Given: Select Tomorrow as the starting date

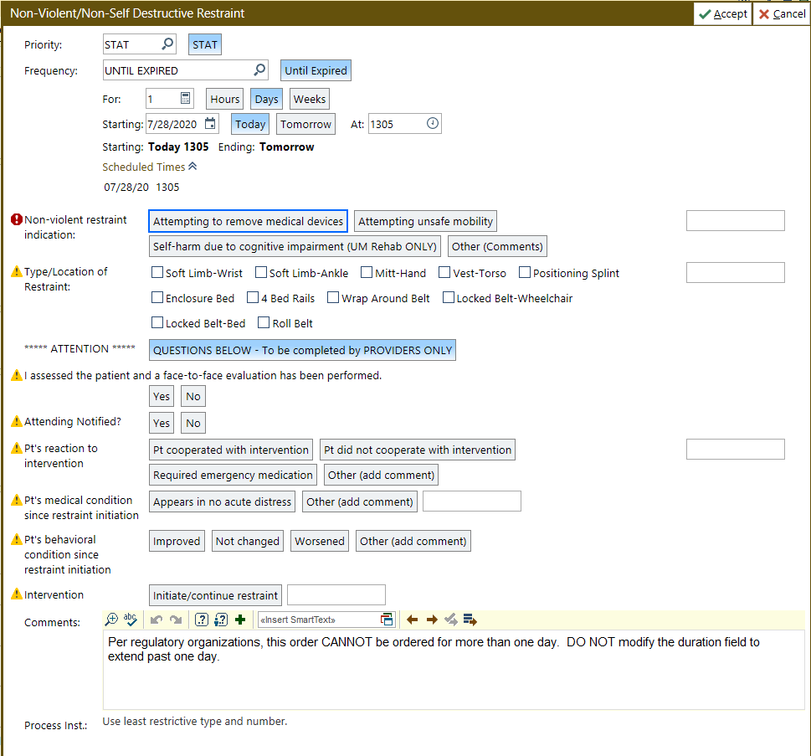Looking at the screenshot, I should click(x=305, y=124).
